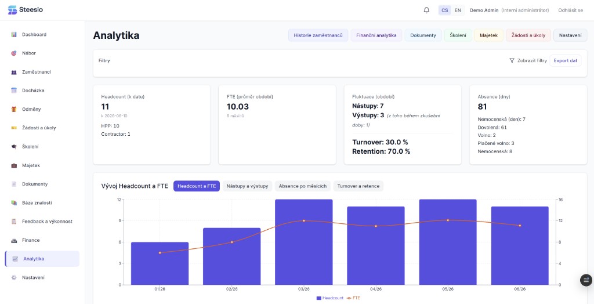The image size is (594, 304).
Task: Click Absence total value 81
Action: 482,107
